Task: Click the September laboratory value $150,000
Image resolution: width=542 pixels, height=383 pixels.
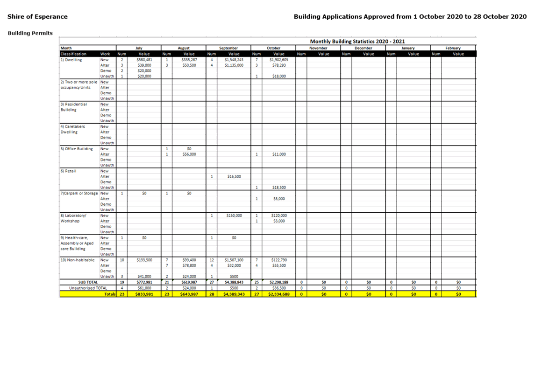Action: [x=234, y=216]
